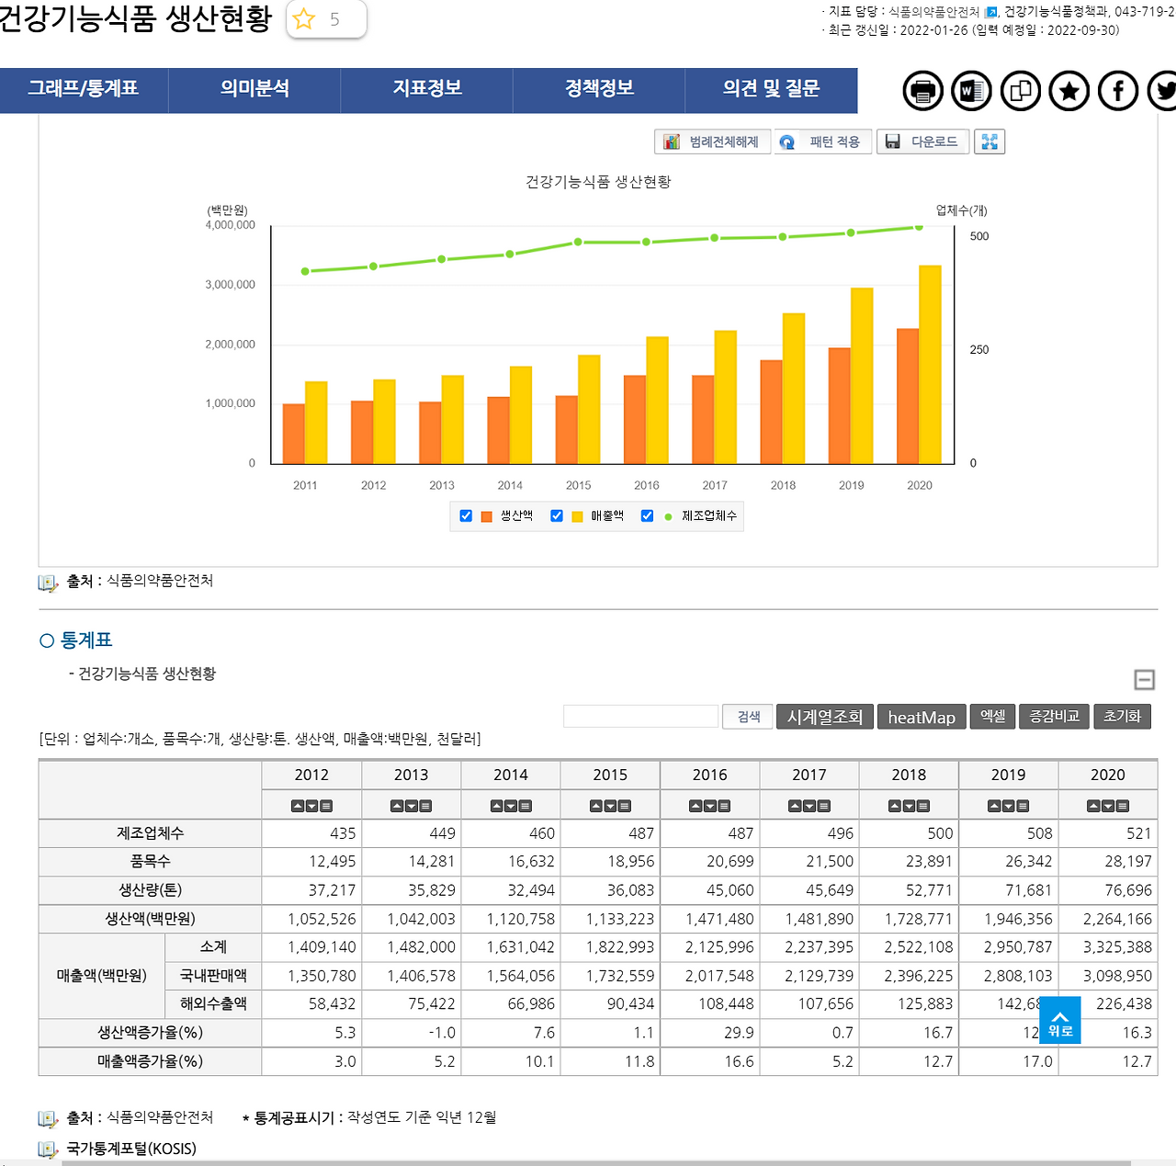Viewport: 1176px width, 1166px height.
Task: Uncheck the 생산액 legend checkbox
Action: [x=466, y=516]
